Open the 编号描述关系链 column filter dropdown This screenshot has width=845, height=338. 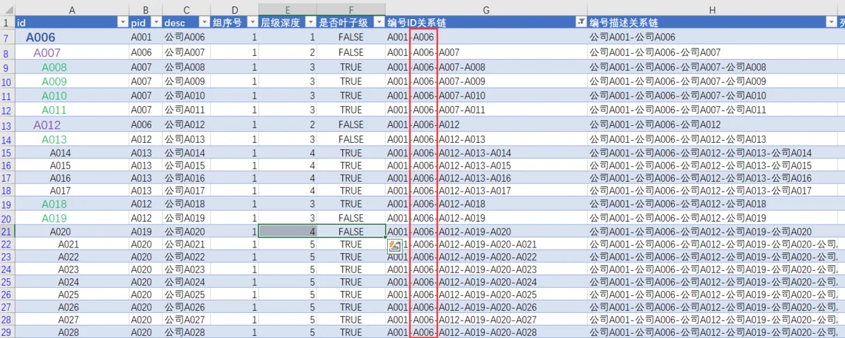point(831,22)
